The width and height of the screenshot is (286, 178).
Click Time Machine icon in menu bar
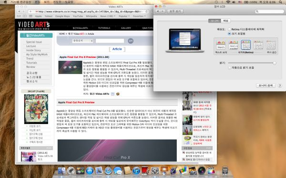216,2
